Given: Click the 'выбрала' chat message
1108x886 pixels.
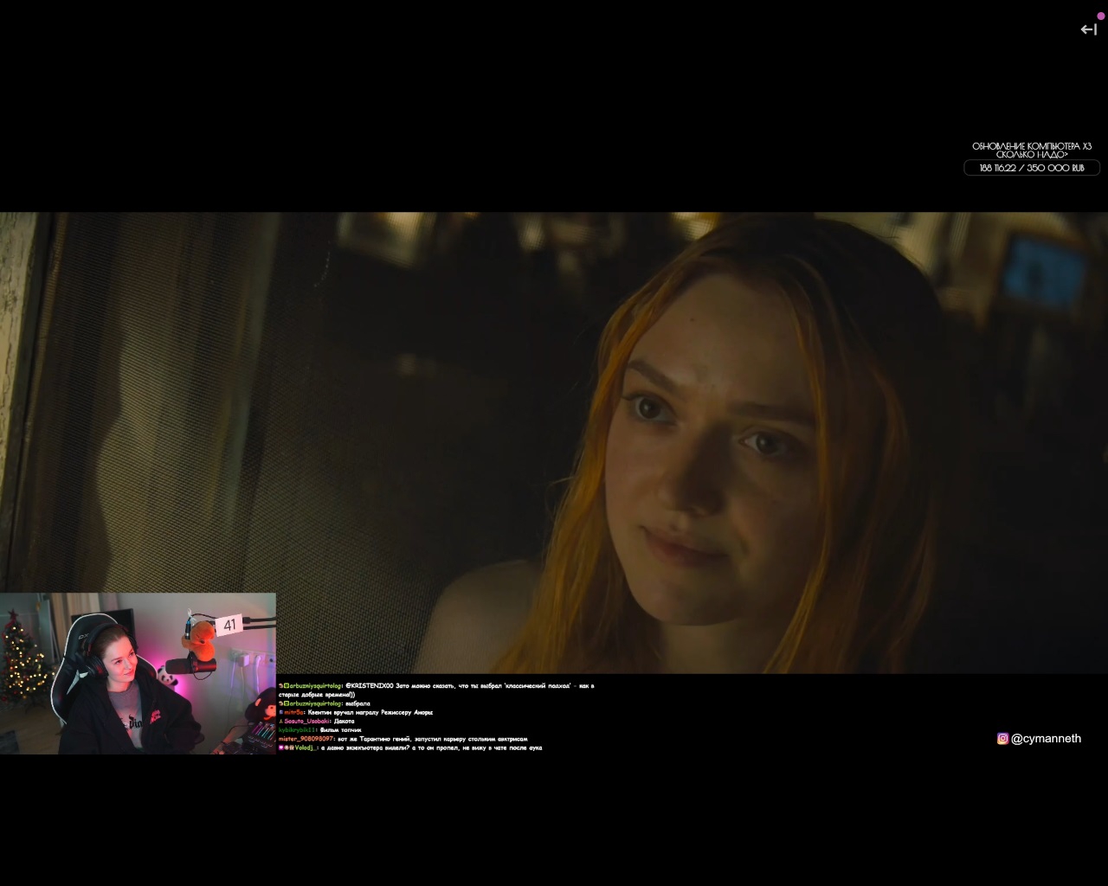Looking at the screenshot, I should [x=325, y=703].
